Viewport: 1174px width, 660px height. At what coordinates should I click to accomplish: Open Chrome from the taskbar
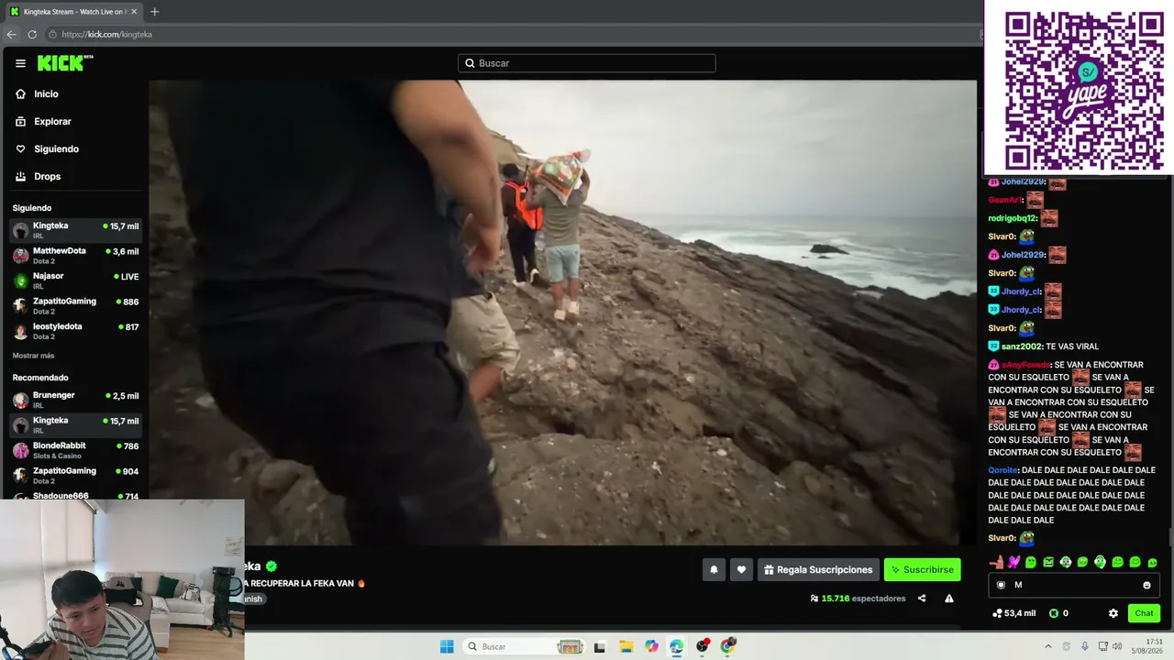pos(728,646)
